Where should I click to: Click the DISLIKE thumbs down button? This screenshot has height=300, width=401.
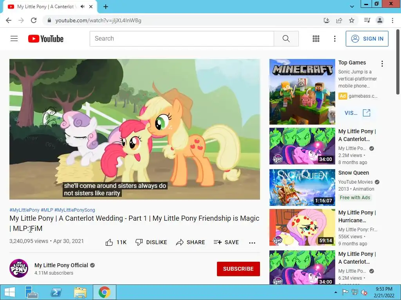point(151,242)
